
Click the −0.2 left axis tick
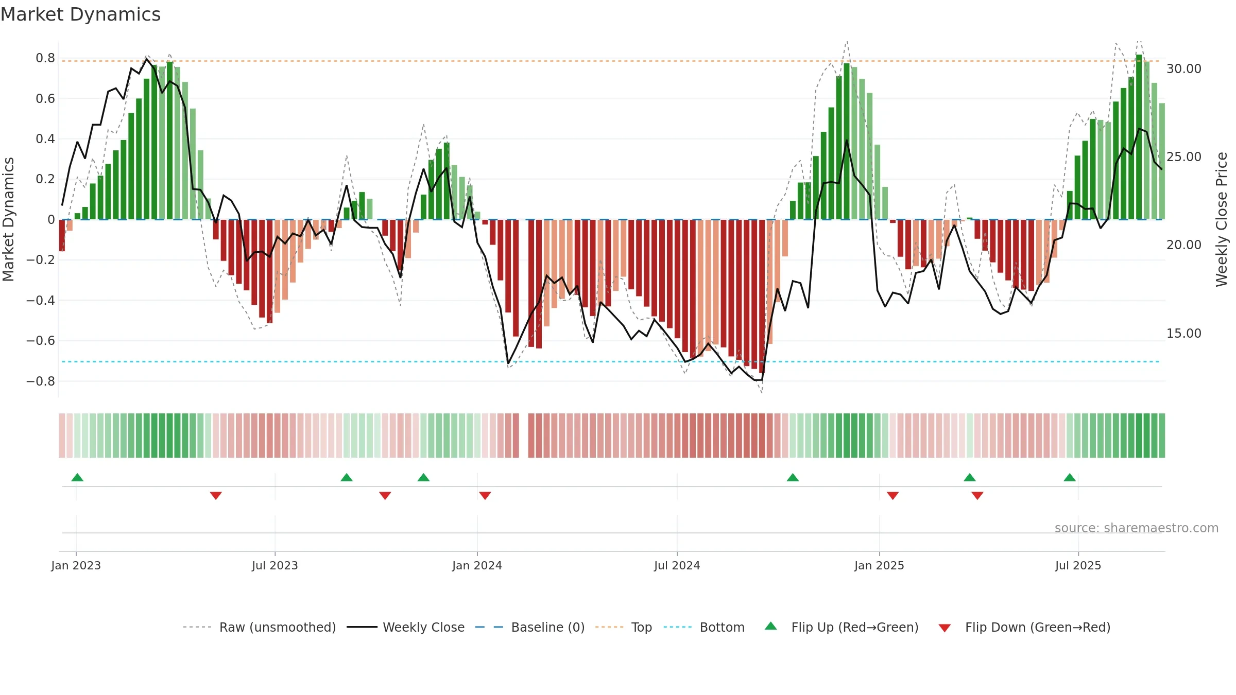pyautogui.click(x=41, y=260)
